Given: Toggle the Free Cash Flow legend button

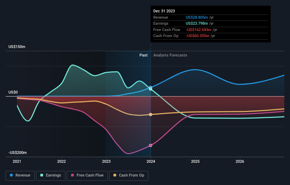Looking at the screenshot, I should pyautogui.click(x=87, y=175).
